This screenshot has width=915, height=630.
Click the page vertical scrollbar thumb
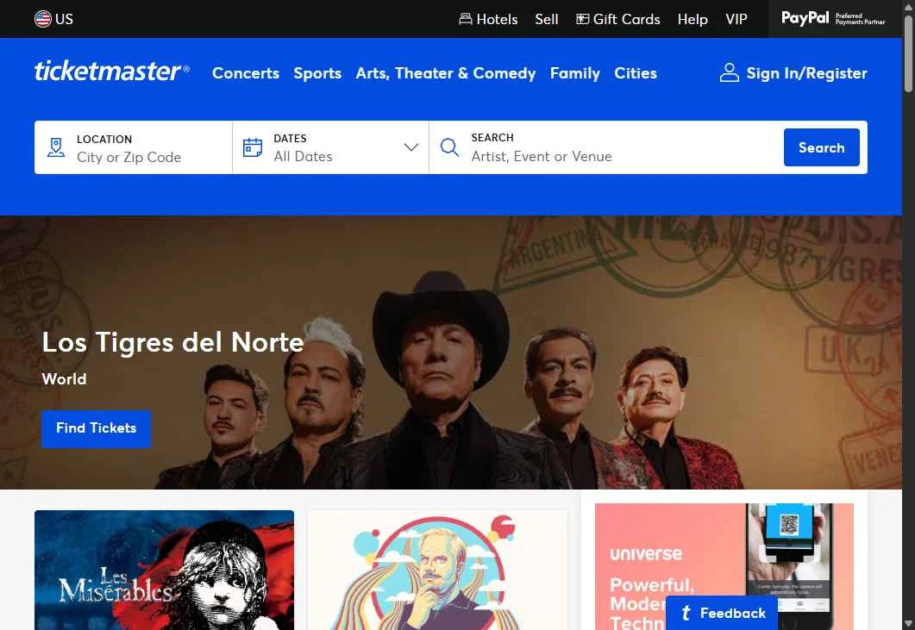(x=908, y=53)
